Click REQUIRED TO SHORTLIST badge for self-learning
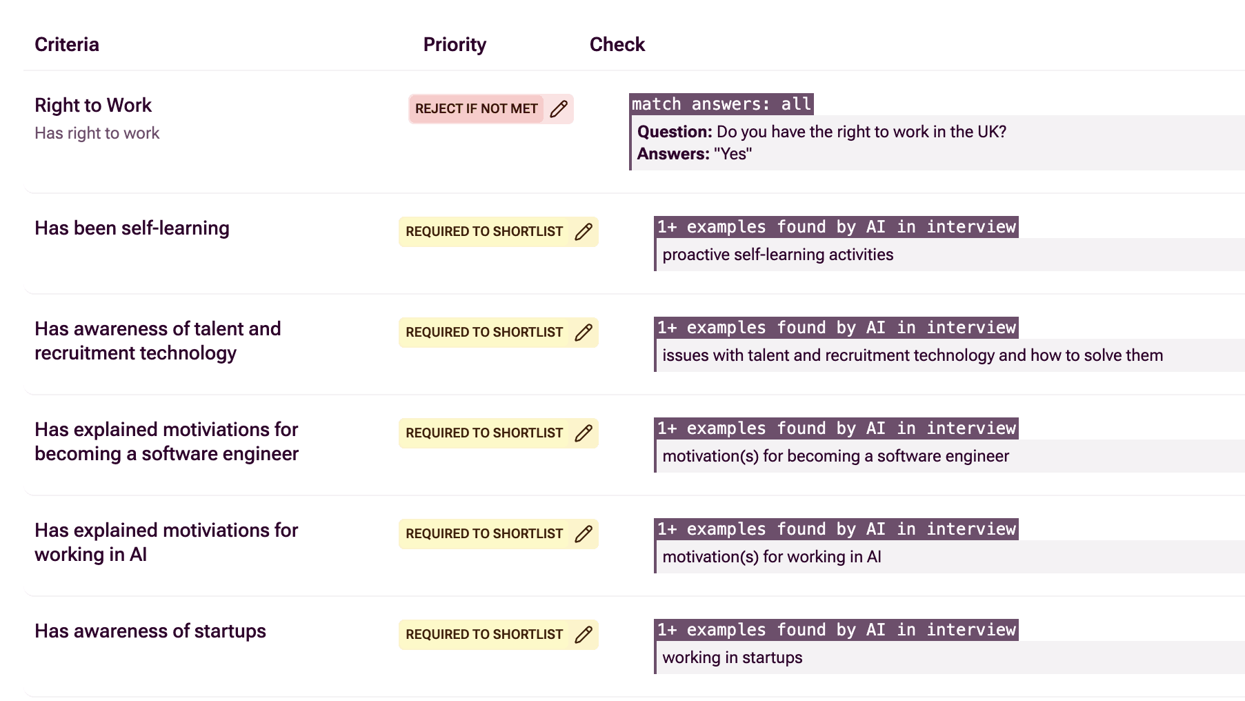 [x=484, y=232]
